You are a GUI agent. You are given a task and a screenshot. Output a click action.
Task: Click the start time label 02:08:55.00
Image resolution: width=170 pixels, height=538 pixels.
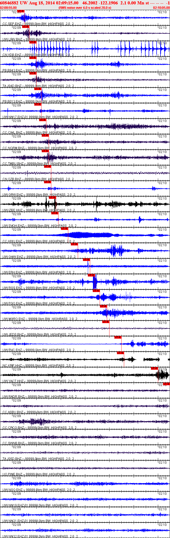click(x=8, y=8)
